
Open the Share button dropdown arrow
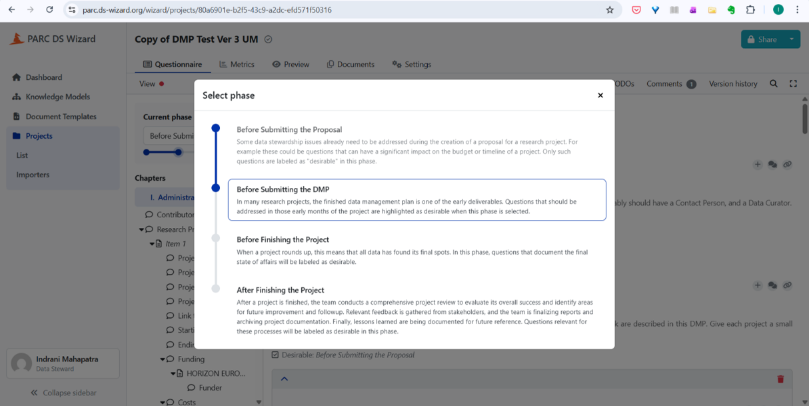792,39
